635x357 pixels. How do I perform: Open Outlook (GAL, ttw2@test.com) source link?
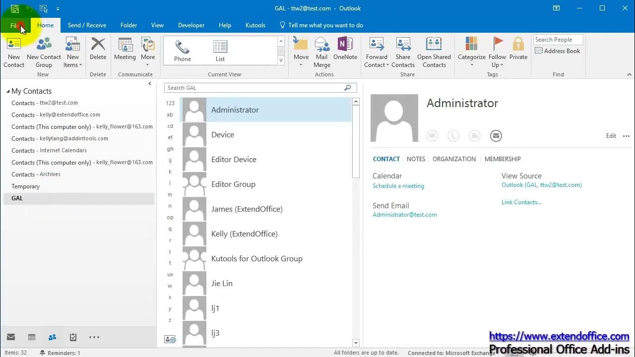click(x=542, y=185)
